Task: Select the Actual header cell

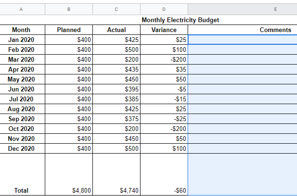Action: 116,30
